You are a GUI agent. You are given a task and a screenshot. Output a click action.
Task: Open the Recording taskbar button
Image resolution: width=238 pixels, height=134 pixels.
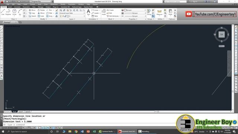coord(145,131)
